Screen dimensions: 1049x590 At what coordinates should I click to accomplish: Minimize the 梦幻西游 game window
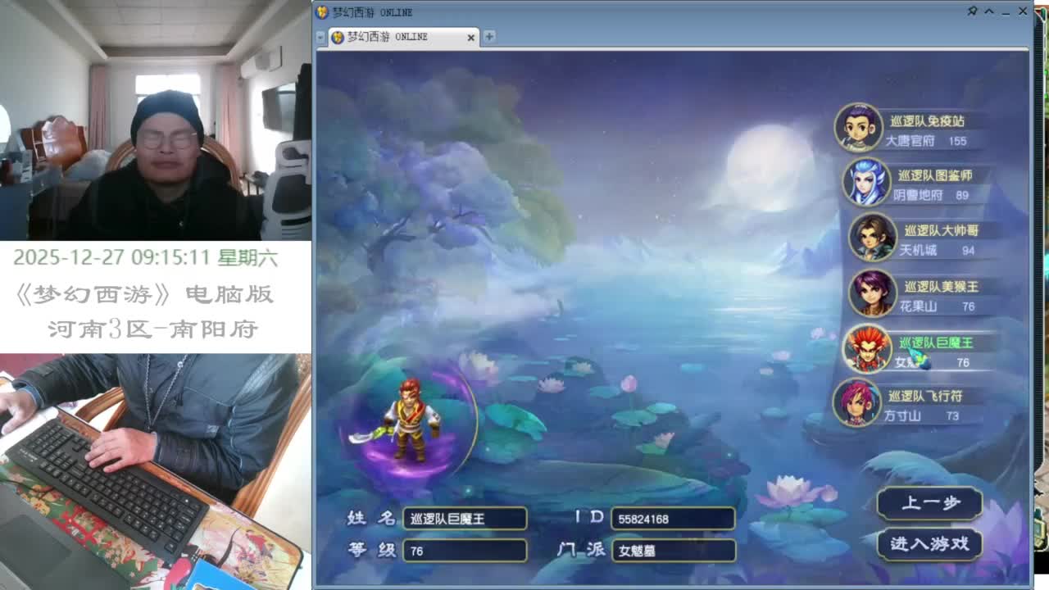coord(1006,11)
